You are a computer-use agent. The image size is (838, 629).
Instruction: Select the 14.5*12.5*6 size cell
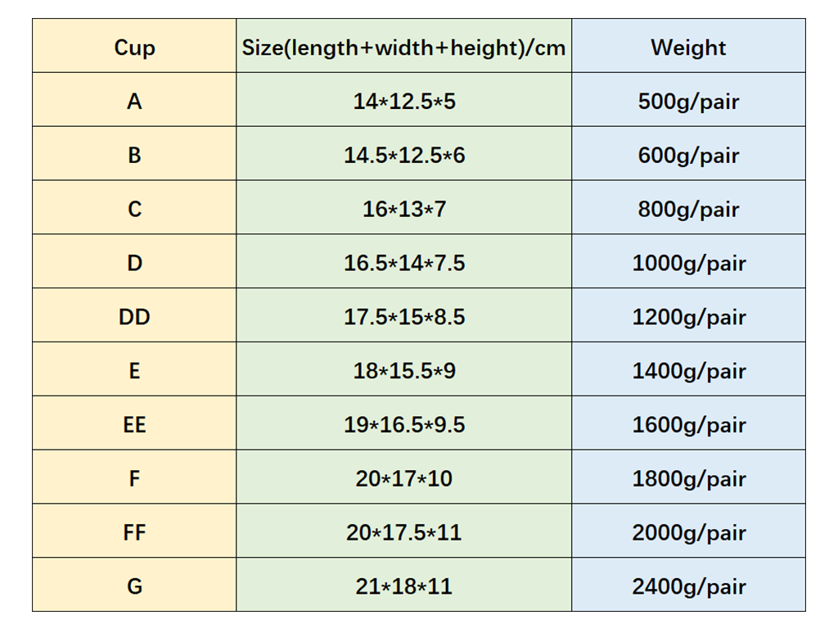403,155
